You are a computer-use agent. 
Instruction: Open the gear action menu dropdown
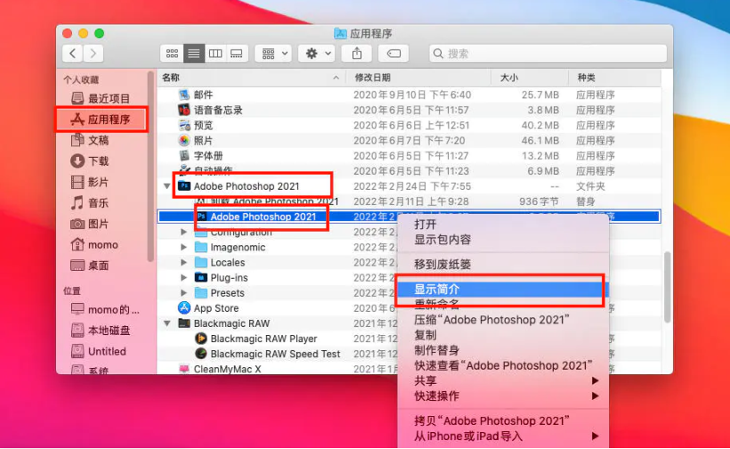(x=316, y=53)
